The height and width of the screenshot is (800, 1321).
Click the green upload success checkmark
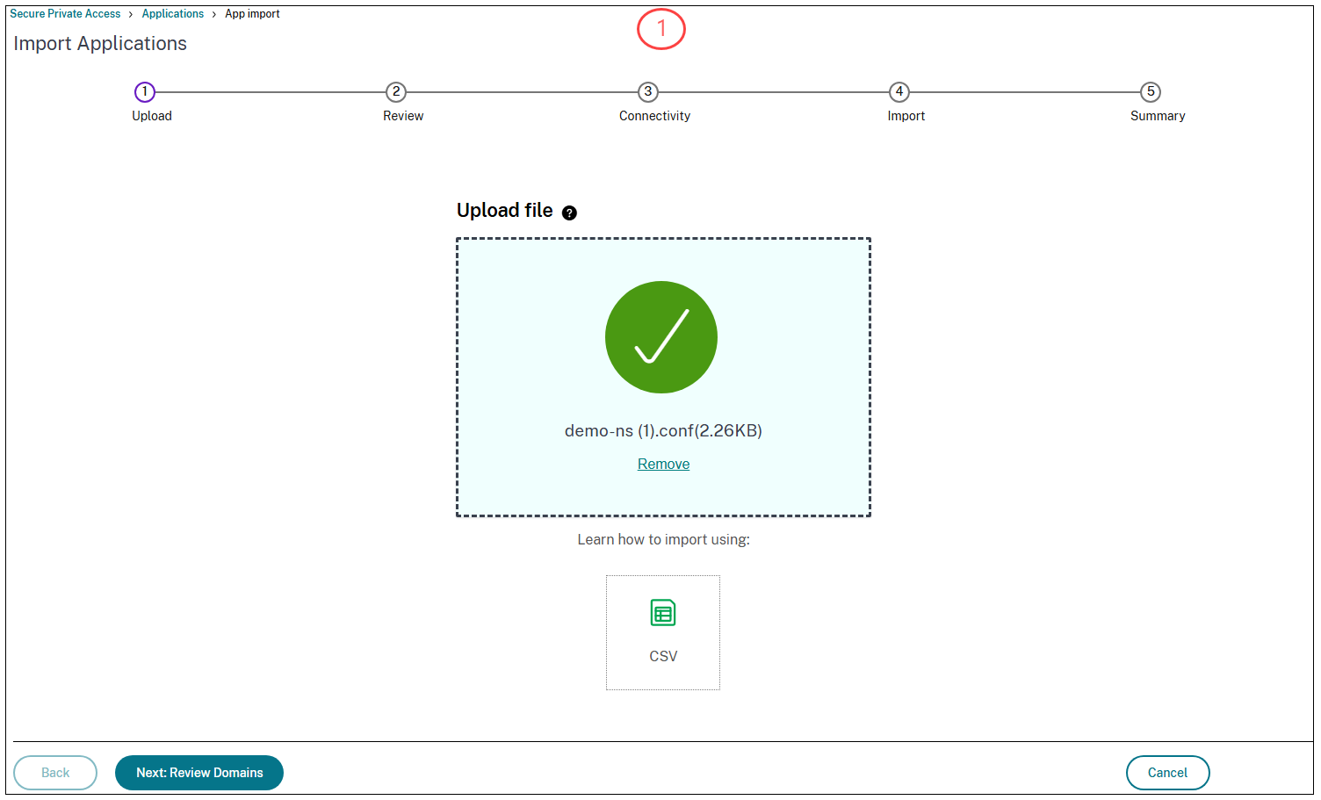coord(661,336)
